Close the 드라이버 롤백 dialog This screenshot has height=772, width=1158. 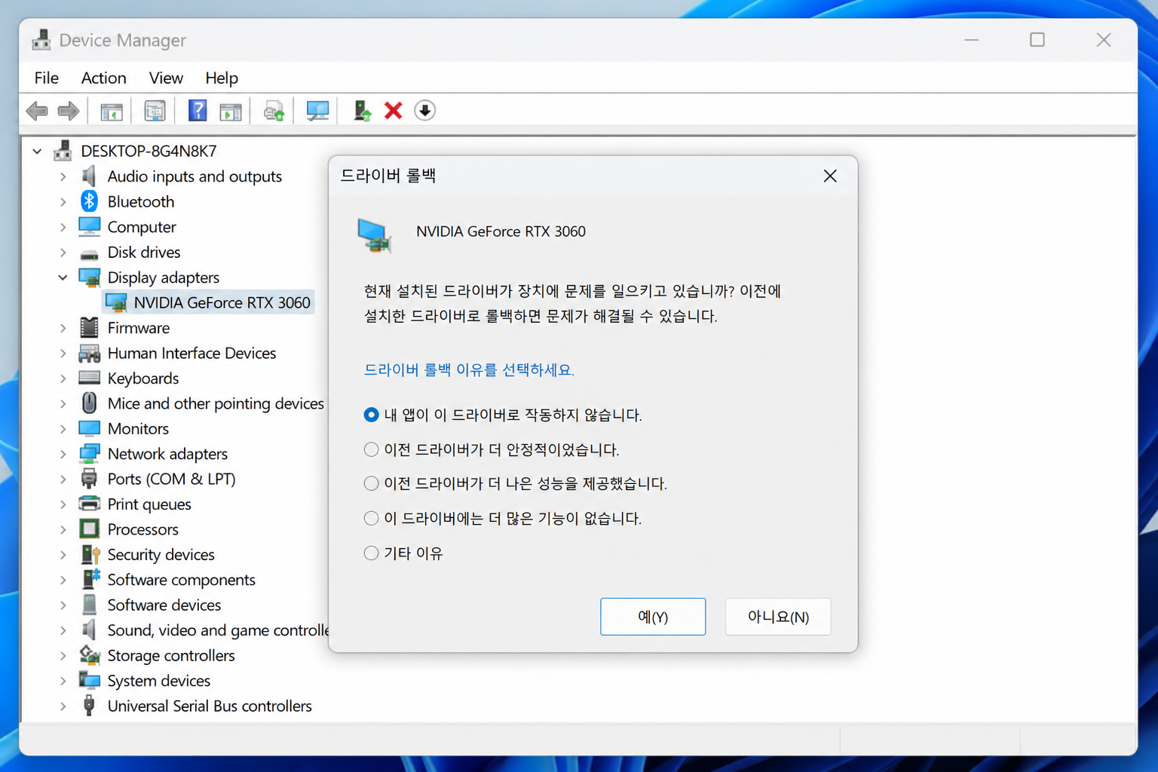[830, 176]
